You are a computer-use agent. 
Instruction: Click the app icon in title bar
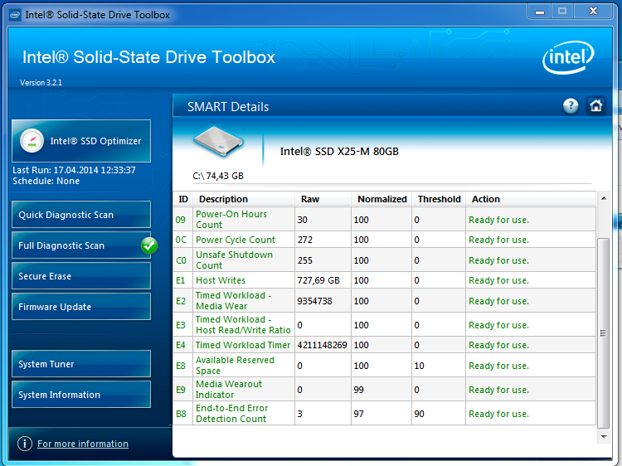click(15, 15)
